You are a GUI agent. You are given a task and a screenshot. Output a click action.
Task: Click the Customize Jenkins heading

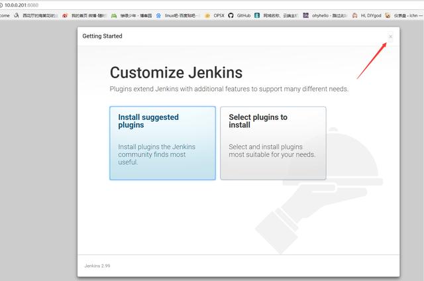tap(176, 72)
